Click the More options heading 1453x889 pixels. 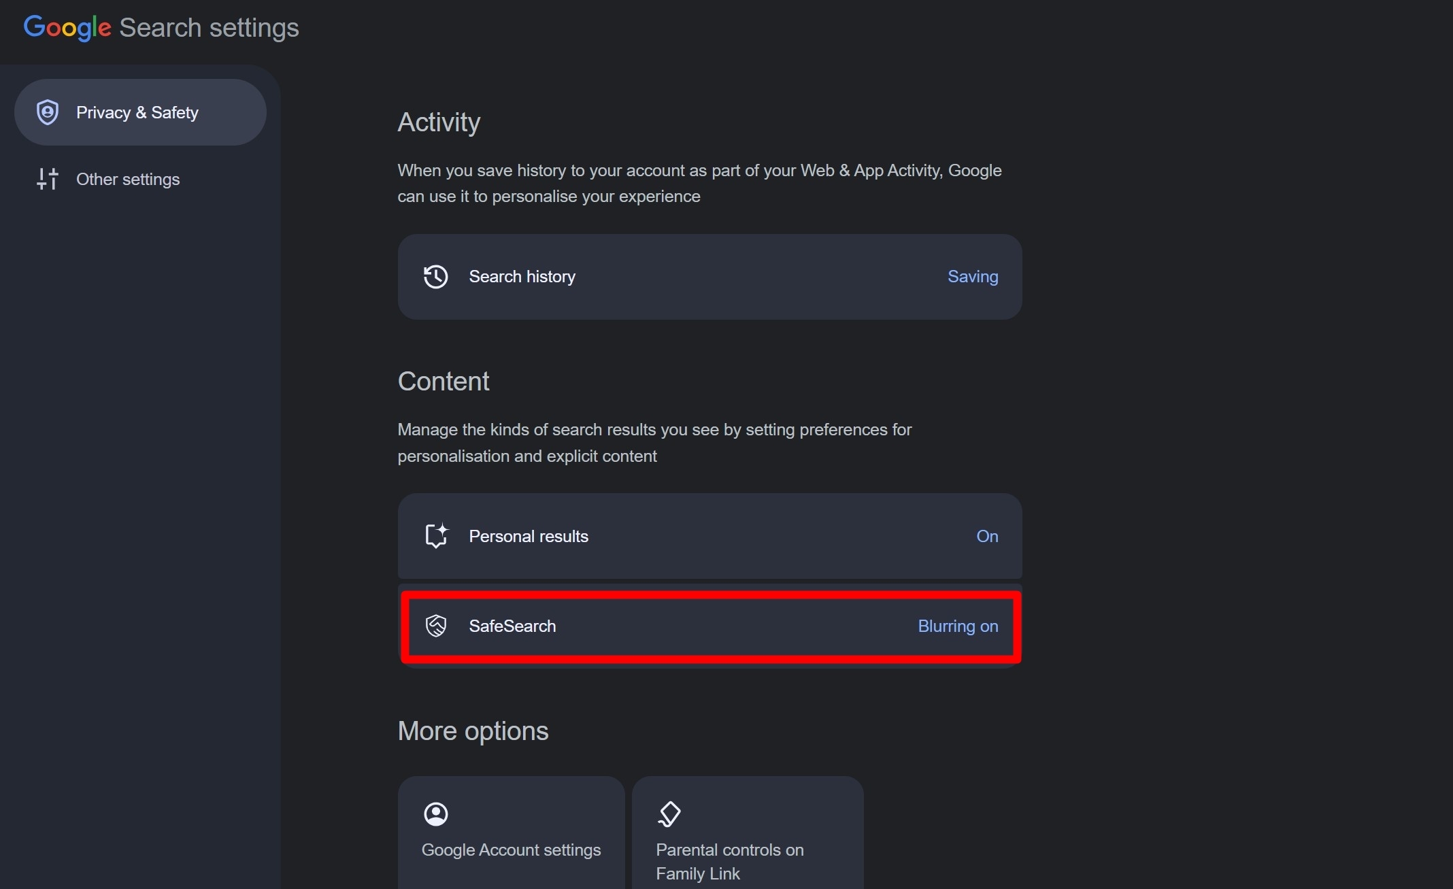tap(473, 731)
